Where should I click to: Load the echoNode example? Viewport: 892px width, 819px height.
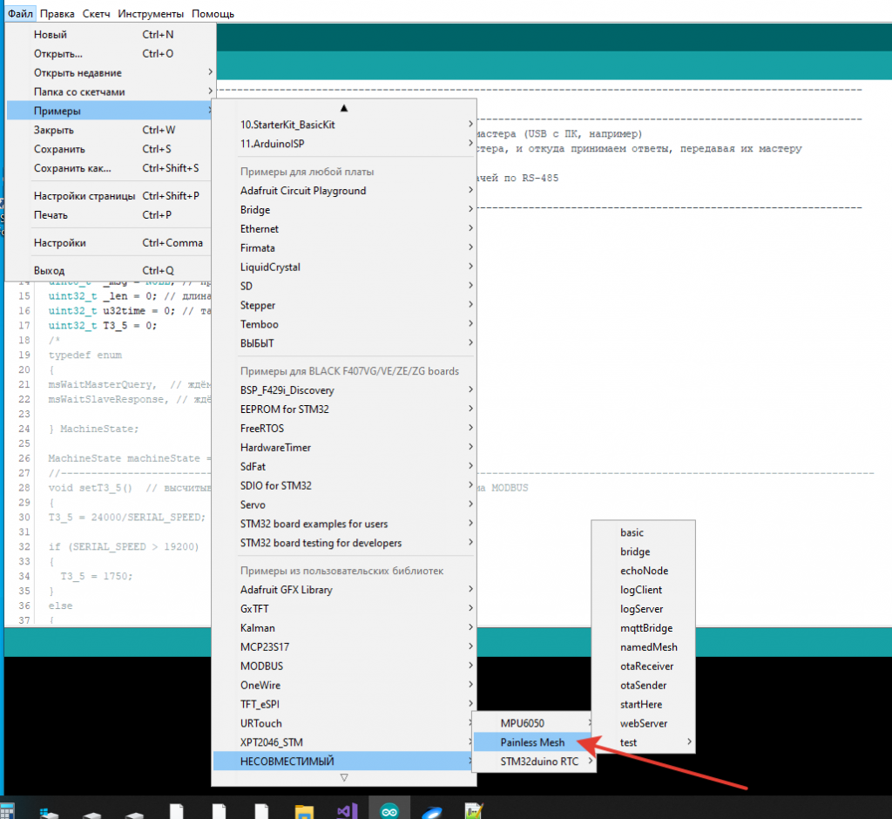point(644,571)
